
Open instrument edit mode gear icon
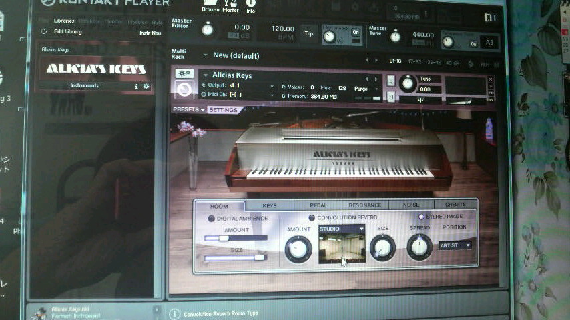(x=184, y=73)
